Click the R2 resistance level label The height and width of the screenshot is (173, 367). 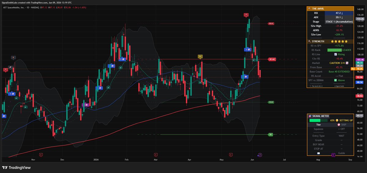point(271,23)
